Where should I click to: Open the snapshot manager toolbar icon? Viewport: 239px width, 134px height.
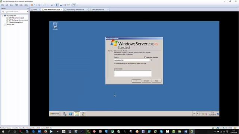pyautogui.click(x=52, y=5)
